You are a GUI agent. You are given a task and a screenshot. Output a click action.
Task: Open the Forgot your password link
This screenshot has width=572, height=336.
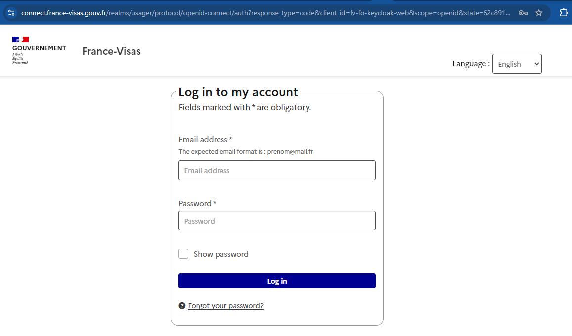pyautogui.click(x=225, y=305)
